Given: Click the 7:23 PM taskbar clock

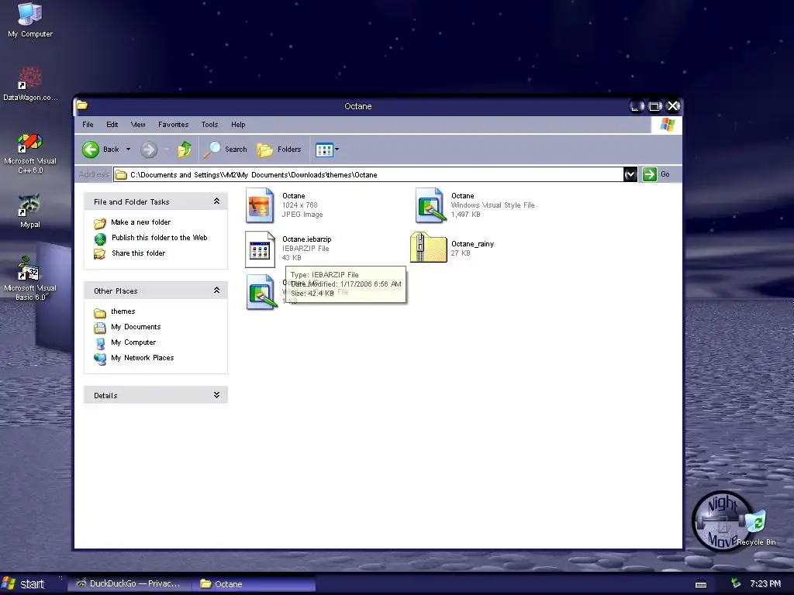Looking at the screenshot, I should point(765,584).
